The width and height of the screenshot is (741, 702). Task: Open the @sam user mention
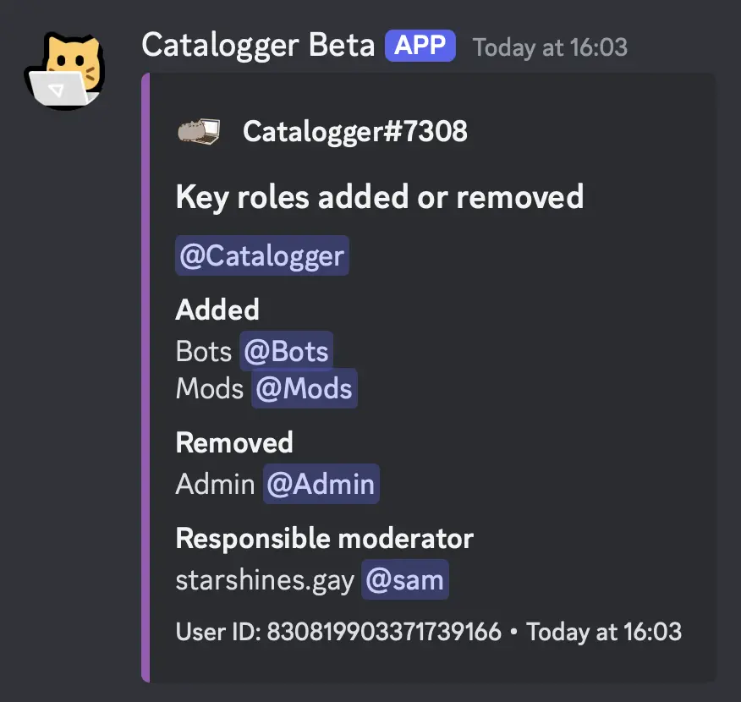pos(404,580)
